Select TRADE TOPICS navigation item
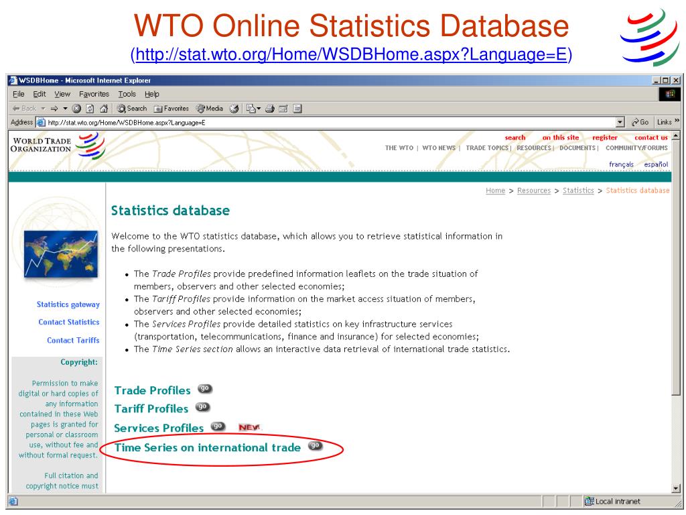686x515 pixels. [487, 148]
